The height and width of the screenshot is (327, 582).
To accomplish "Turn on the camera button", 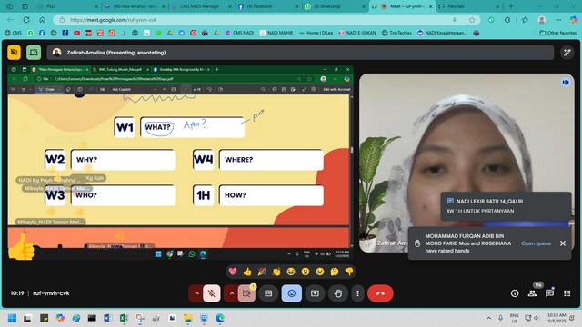I will coord(246,293).
